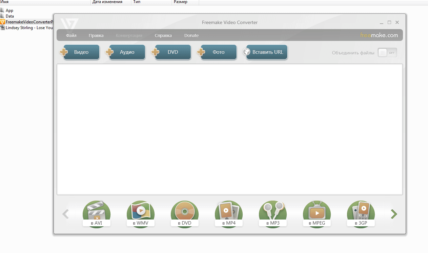Open the Файл menu
Viewport: 428px width, 253px height.
point(71,36)
